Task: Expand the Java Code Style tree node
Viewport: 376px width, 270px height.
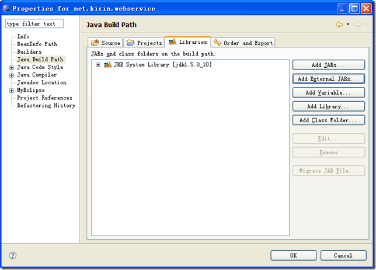Action: point(11,68)
